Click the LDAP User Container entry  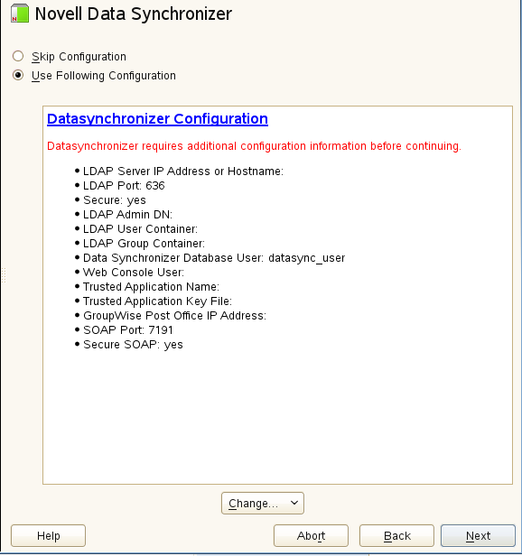[140, 229]
